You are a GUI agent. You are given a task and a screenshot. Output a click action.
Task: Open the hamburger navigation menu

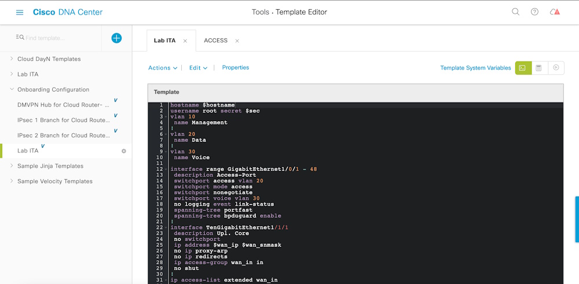pyautogui.click(x=20, y=12)
